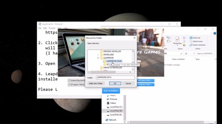Click the folder tree scroll right arrow

point(130,72)
